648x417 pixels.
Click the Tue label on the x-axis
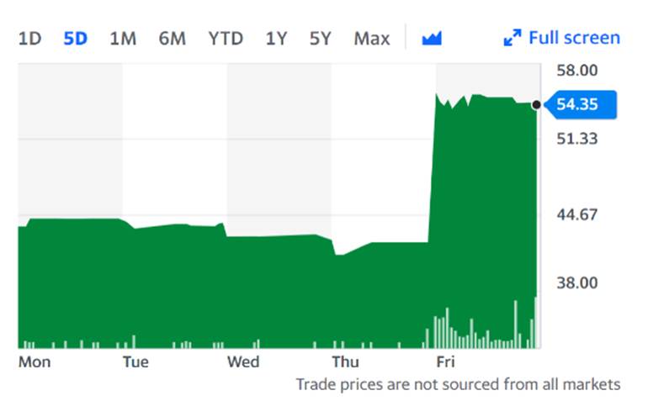tap(135, 362)
